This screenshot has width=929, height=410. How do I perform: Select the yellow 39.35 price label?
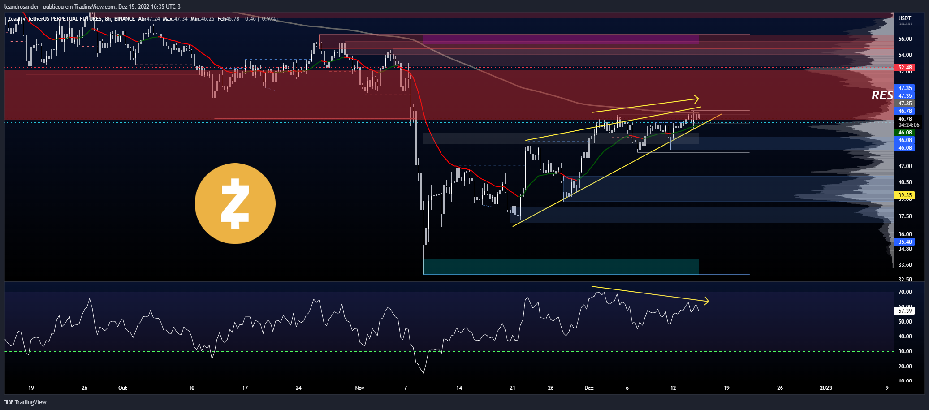point(905,195)
